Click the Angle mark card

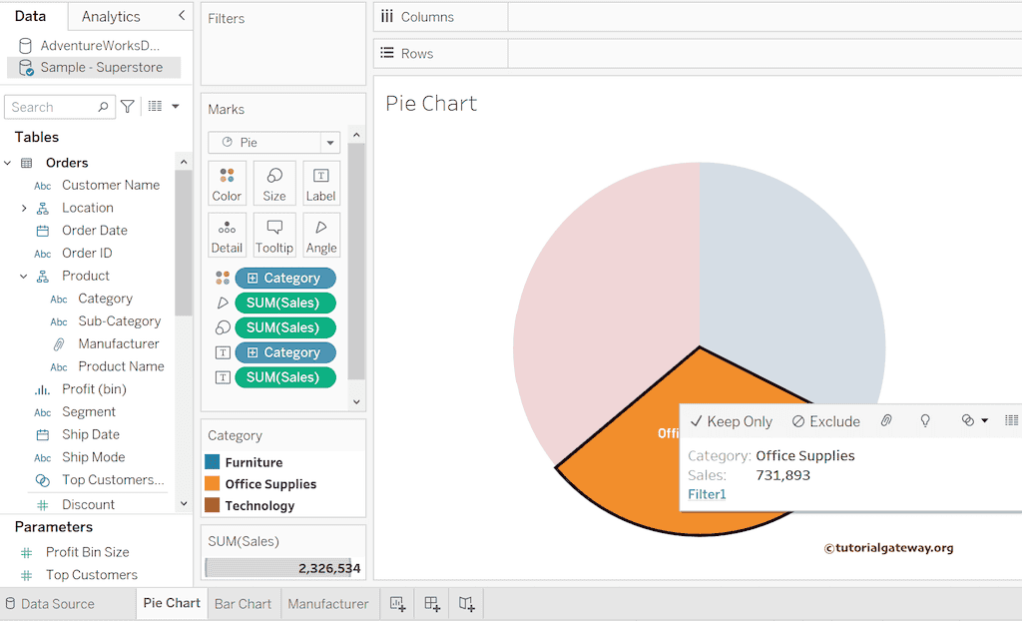321,236
